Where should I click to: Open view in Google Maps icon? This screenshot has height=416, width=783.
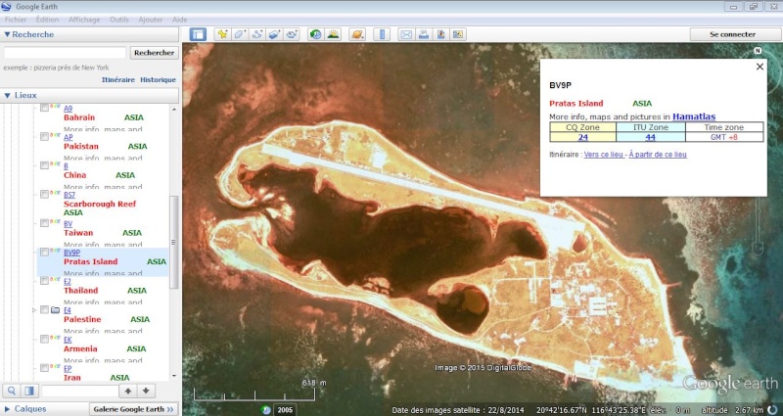[458, 34]
